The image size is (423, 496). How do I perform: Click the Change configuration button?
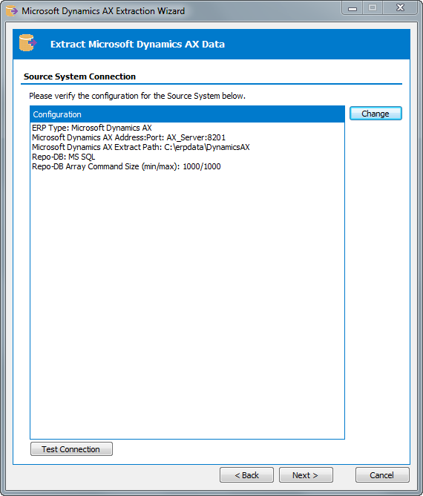point(376,114)
